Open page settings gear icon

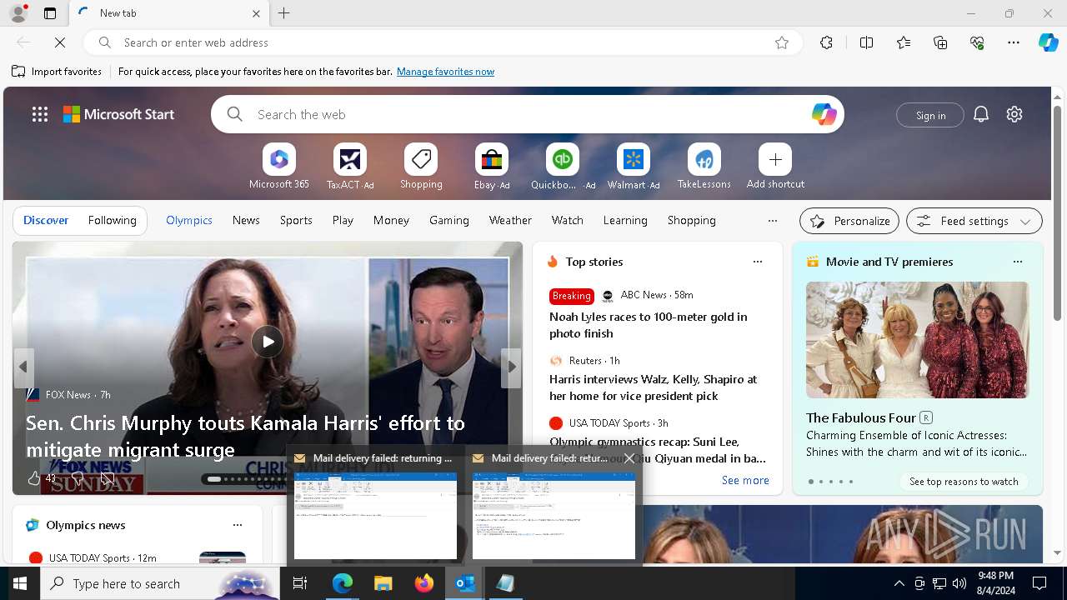1014,114
